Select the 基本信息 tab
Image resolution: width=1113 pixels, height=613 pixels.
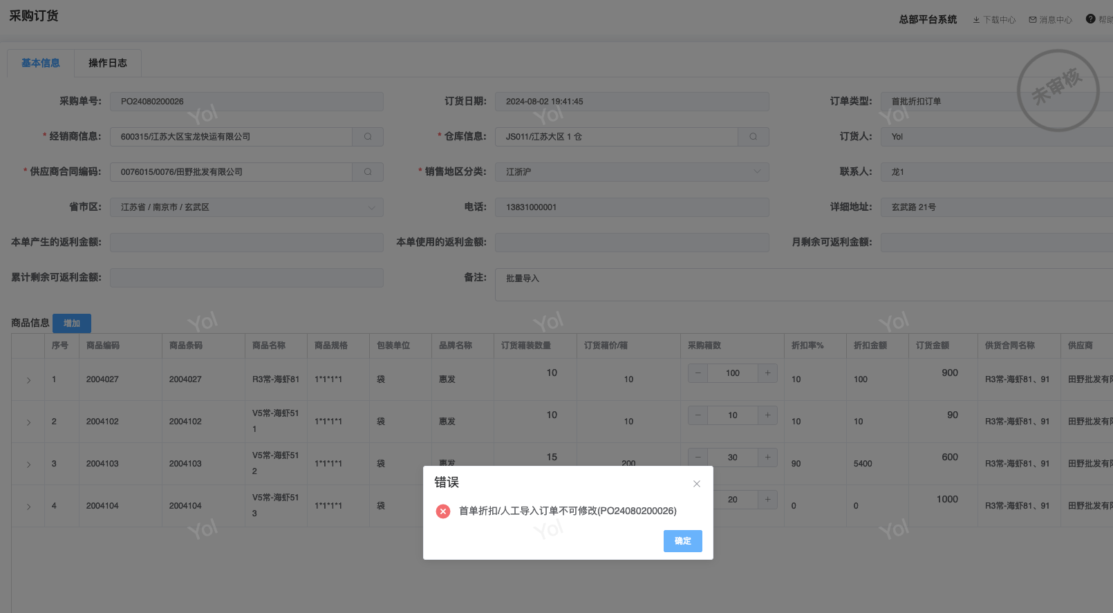41,63
